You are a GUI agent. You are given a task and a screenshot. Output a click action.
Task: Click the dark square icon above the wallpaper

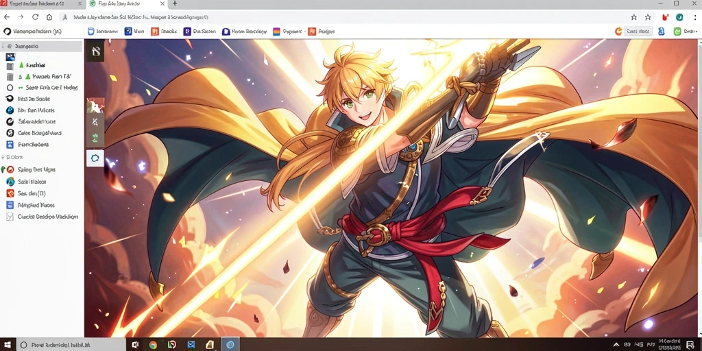coord(95,51)
